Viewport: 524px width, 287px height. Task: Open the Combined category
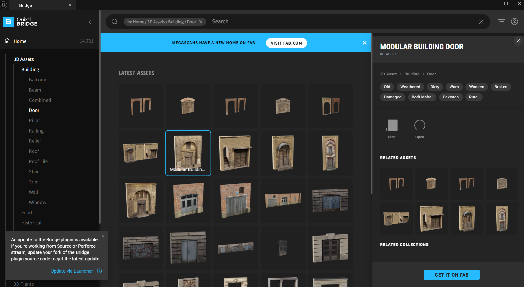pyautogui.click(x=40, y=100)
